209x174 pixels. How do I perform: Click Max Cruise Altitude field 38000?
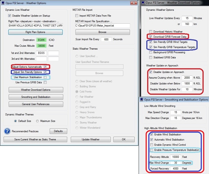click(x=42, y=46)
